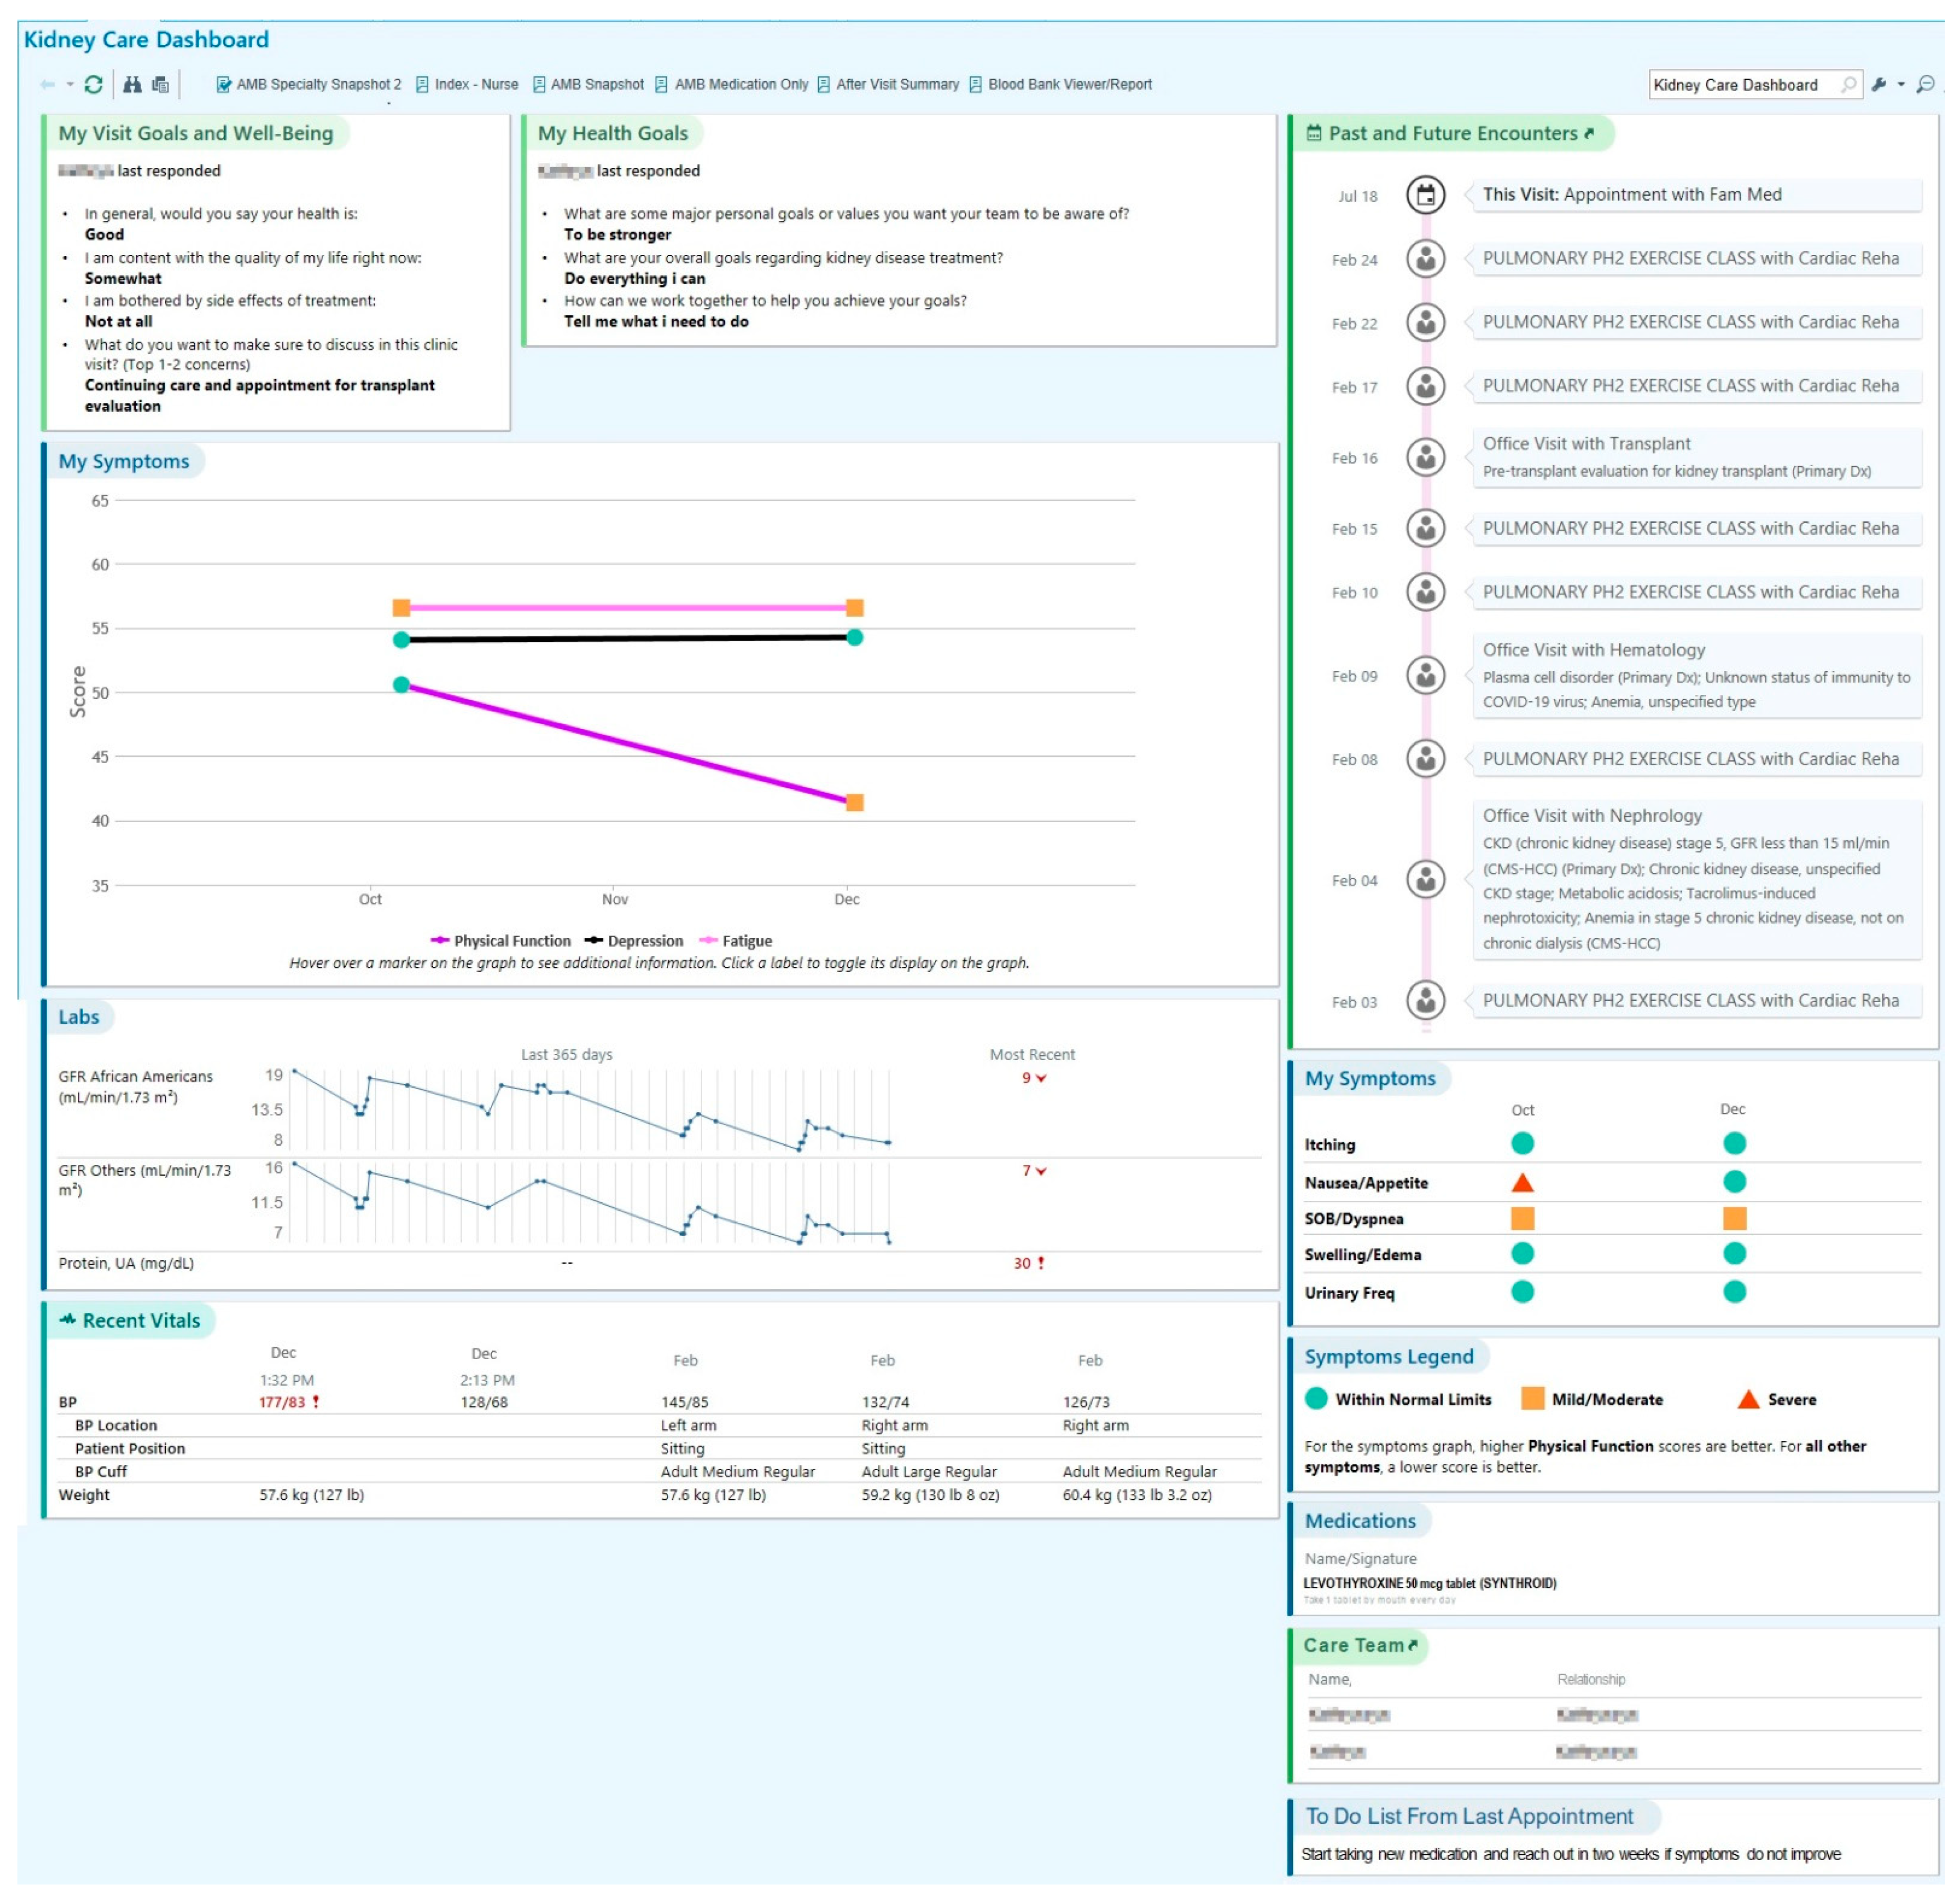Click the zoom out magnifier icon
Image resolution: width=1960 pixels, height=1901 pixels.
point(1925,85)
